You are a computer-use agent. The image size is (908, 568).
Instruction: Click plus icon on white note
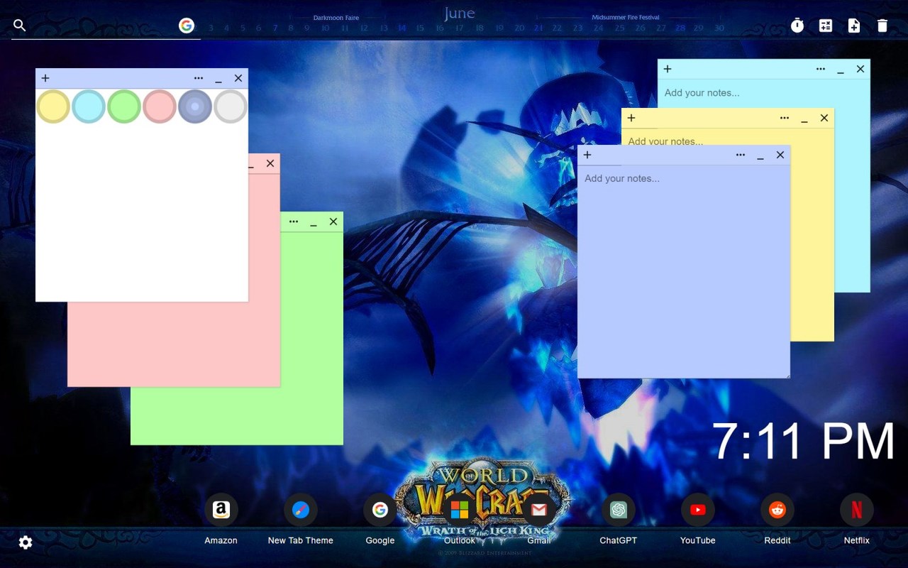pyautogui.click(x=45, y=78)
